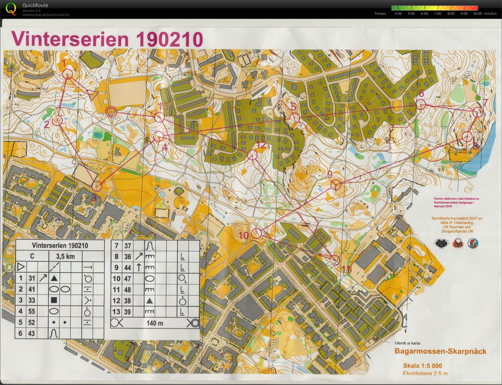Open the matstroeng.se/quickroute/sv link text
The height and width of the screenshot is (385, 502).
(46, 15)
